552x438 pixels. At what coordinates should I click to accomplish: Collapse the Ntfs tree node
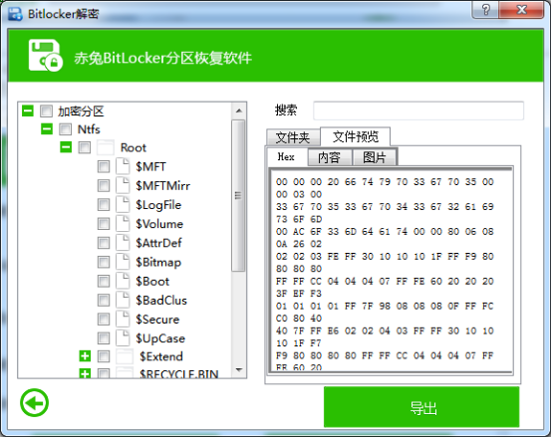[47, 128]
